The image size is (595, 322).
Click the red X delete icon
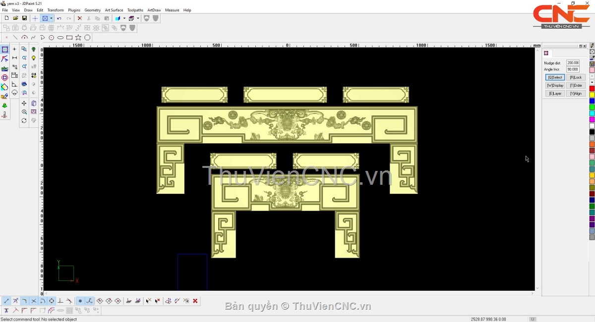[79, 18]
